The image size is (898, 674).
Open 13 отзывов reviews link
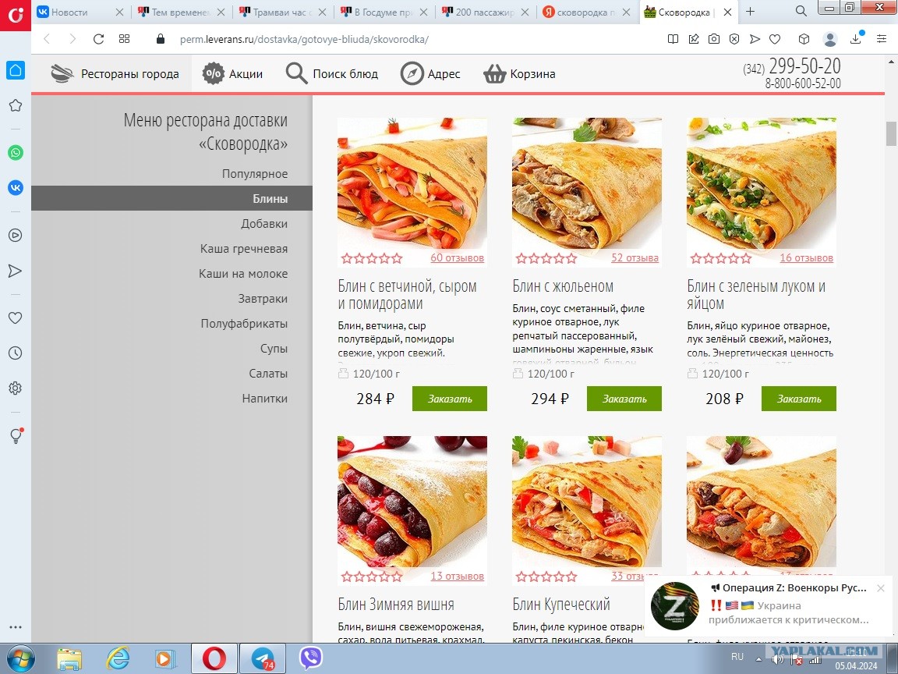tap(457, 576)
